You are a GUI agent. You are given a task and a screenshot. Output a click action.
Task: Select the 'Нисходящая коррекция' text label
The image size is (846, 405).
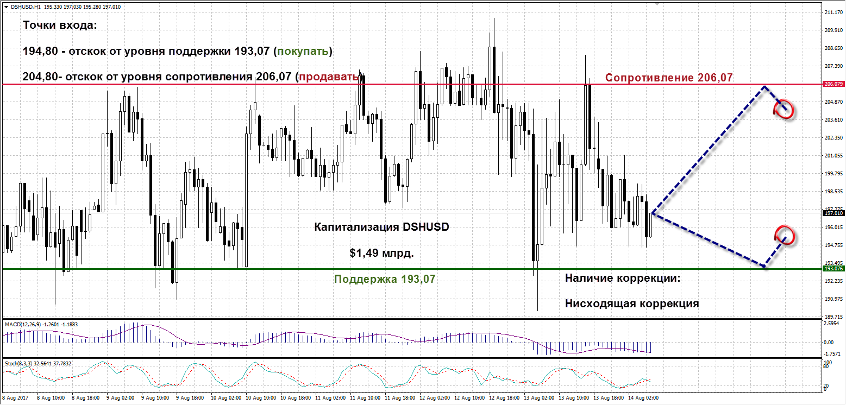pyautogui.click(x=631, y=303)
